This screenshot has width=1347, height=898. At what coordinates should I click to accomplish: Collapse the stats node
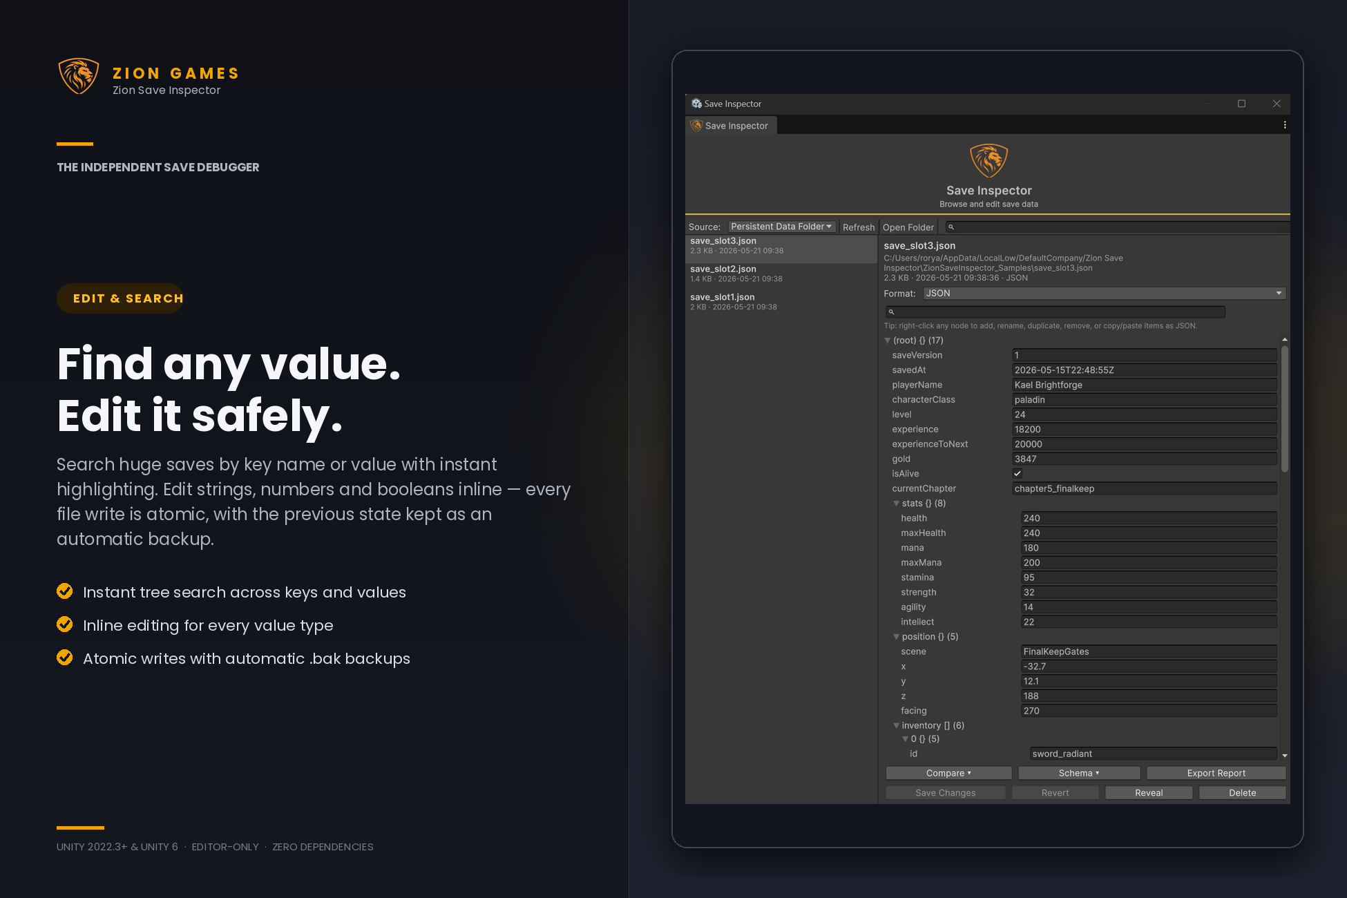(896, 504)
